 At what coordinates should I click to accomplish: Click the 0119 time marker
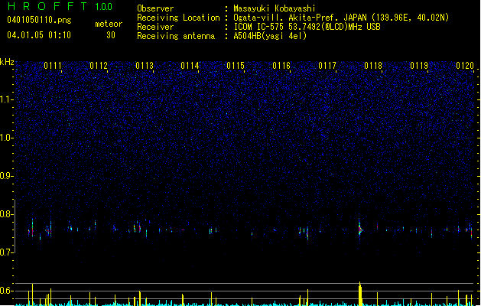(x=419, y=66)
